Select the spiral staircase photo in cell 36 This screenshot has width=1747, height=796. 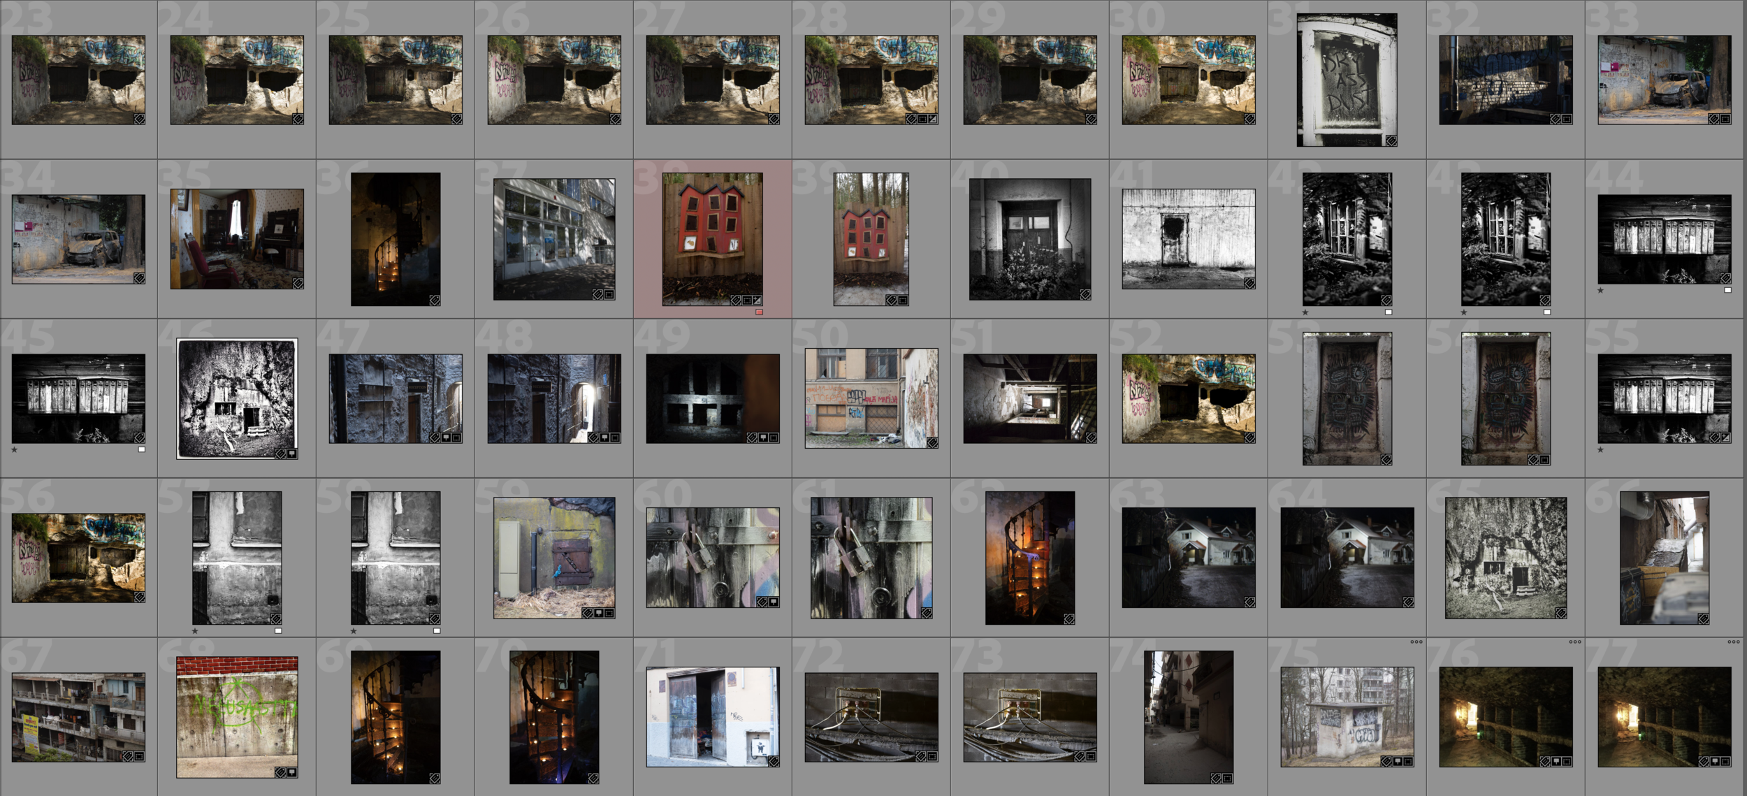(396, 239)
